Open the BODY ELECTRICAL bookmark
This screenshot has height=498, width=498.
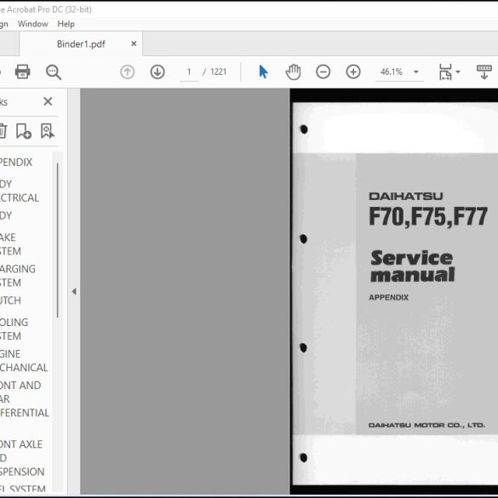[20, 191]
